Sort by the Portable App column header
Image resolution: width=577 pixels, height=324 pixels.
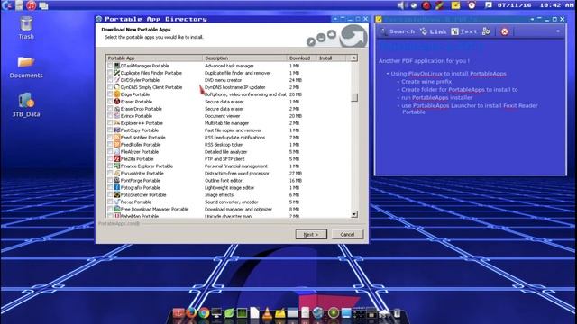point(154,58)
